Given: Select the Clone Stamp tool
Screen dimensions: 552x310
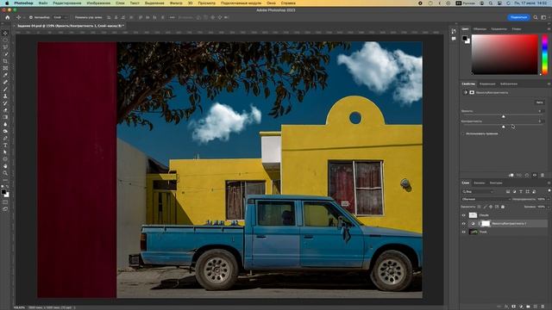Looking at the screenshot, I should 5,96.
